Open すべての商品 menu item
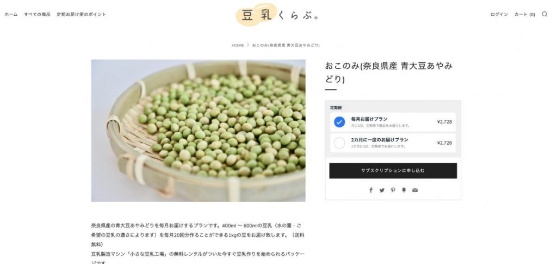Viewport: 557px width, 264px height. (x=38, y=15)
